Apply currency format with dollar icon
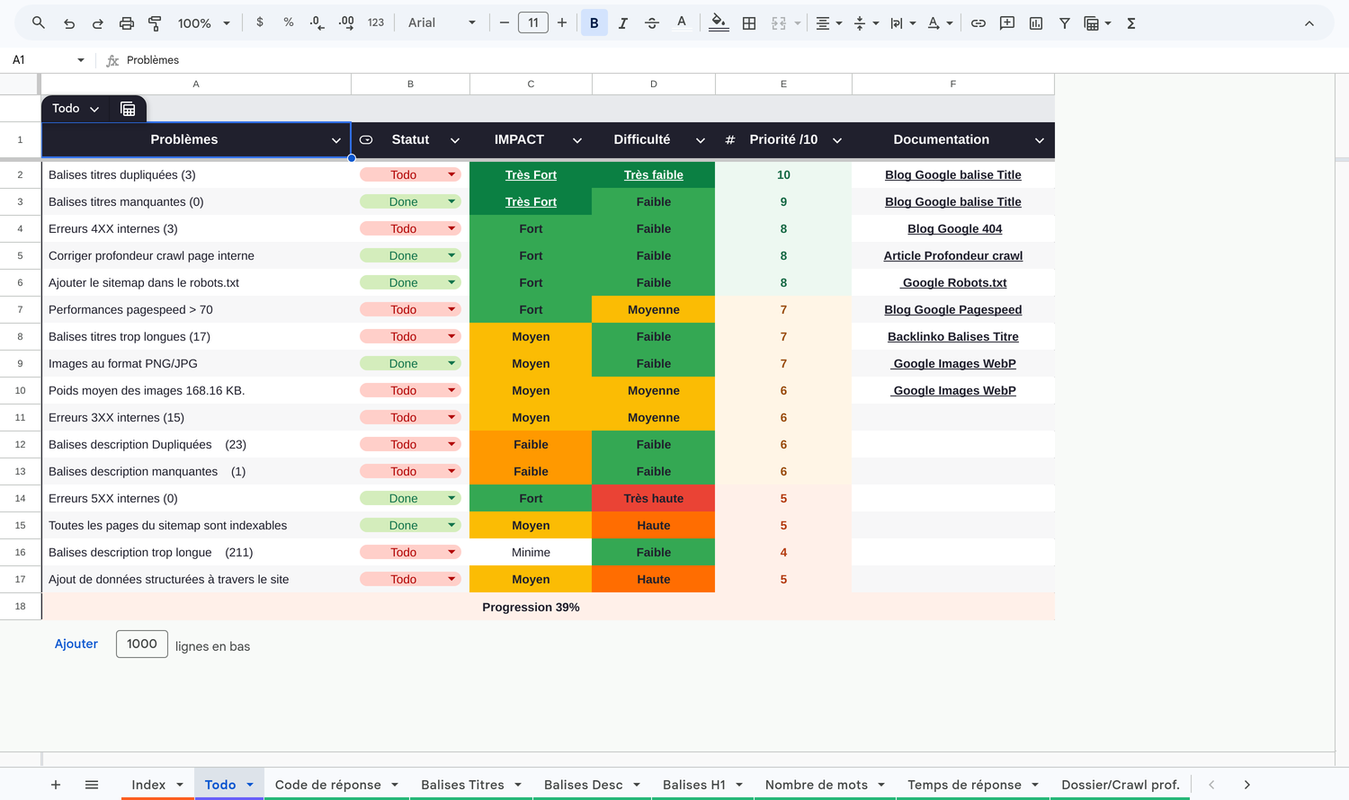1349x800 pixels. [x=260, y=22]
